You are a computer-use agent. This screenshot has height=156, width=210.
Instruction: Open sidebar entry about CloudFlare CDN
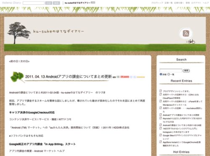tap(181, 96)
